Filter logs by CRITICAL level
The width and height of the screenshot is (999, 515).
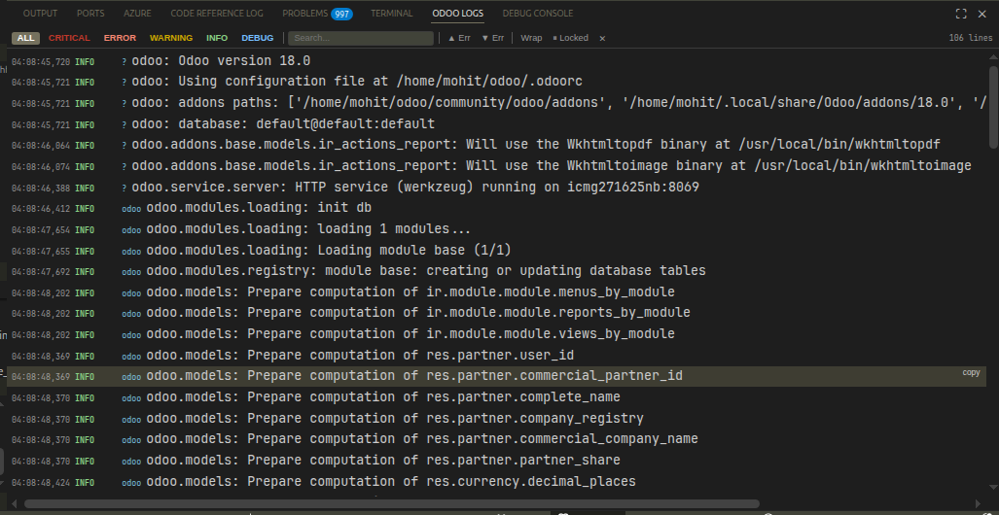point(69,38)
